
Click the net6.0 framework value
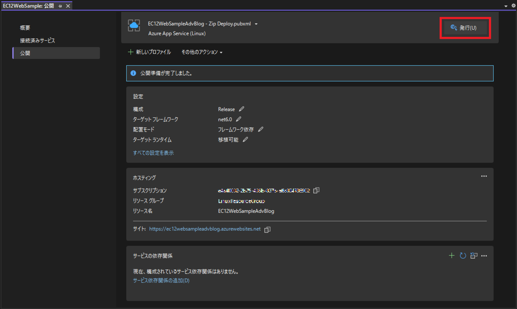pos(225,119)
